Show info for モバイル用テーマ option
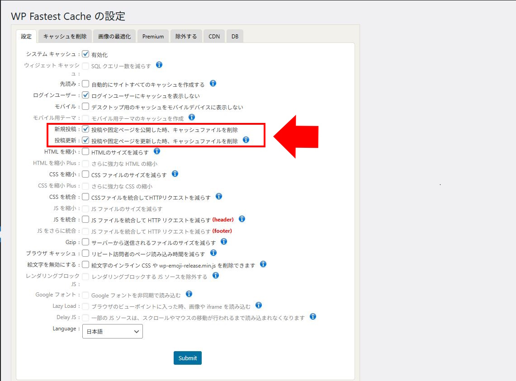This screenshot has height=381, width=516. [x=192, y=117]
